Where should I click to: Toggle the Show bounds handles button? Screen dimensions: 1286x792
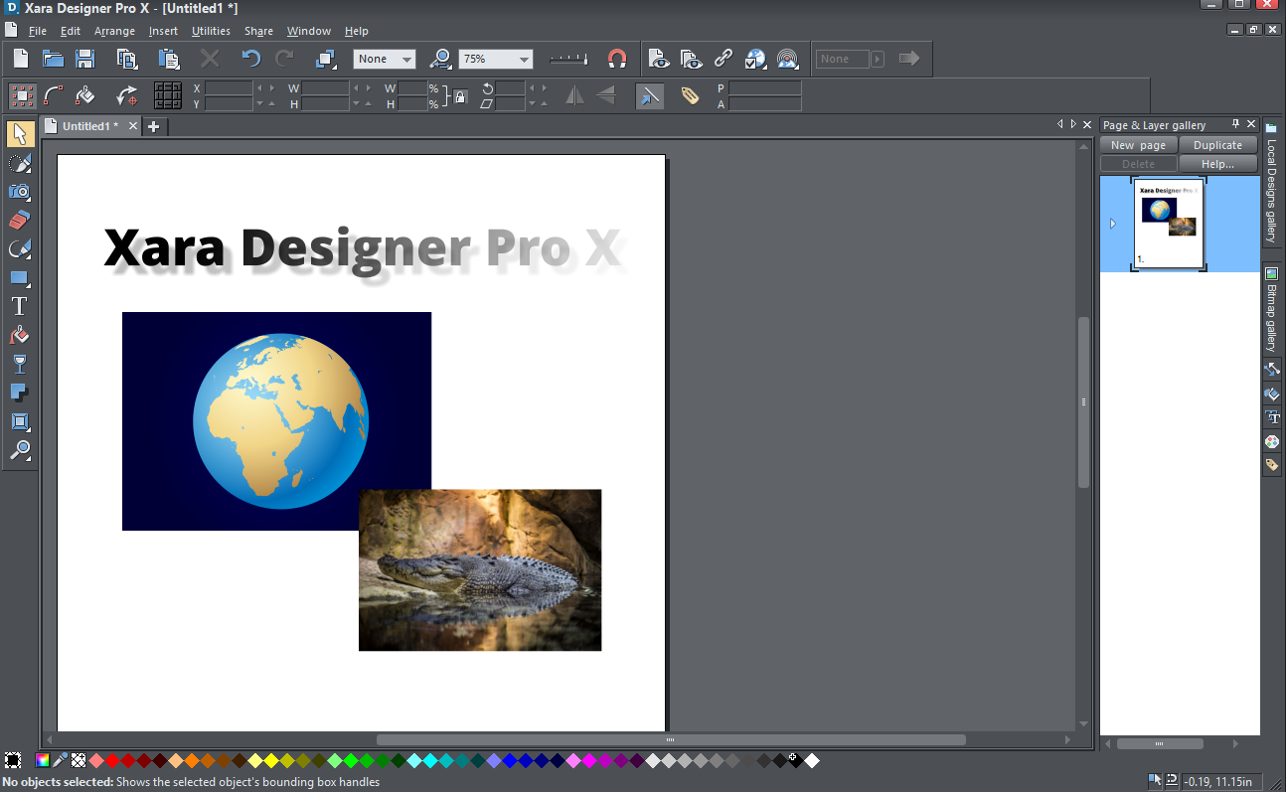pyautogui.click(x=23, y=95)
